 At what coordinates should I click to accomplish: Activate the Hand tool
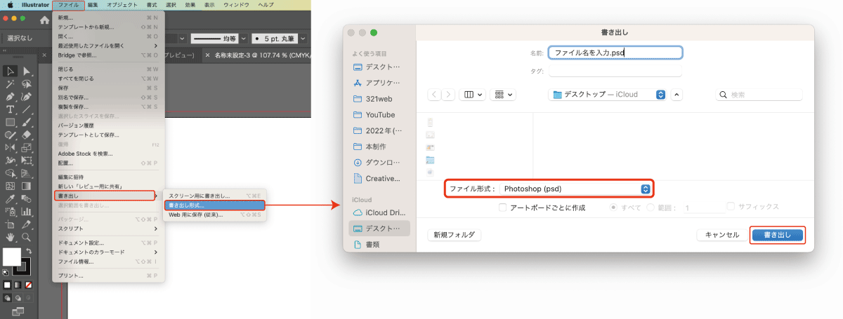pyautogui.click(x=11, y=237)
